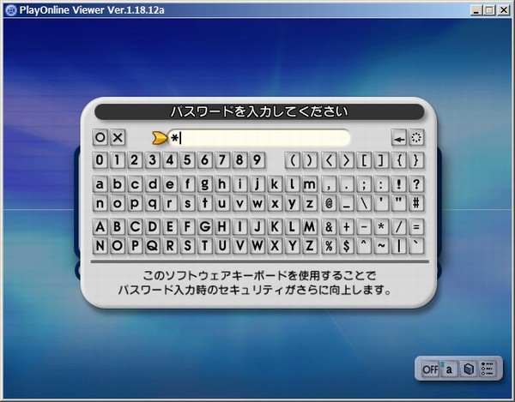The image size is (515, 402).
Task: Tap the lowercase 's' key
Action: coord(187,203)
